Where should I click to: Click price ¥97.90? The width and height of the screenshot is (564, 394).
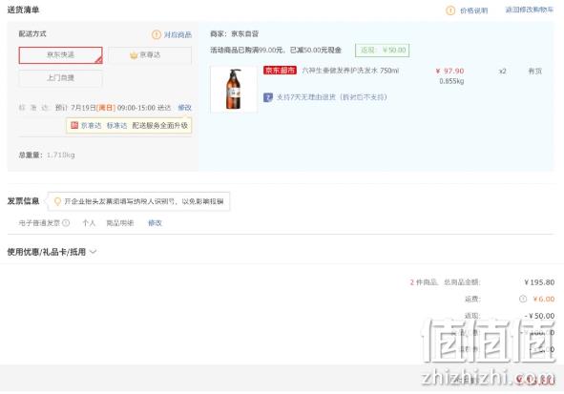click(449, 71)
